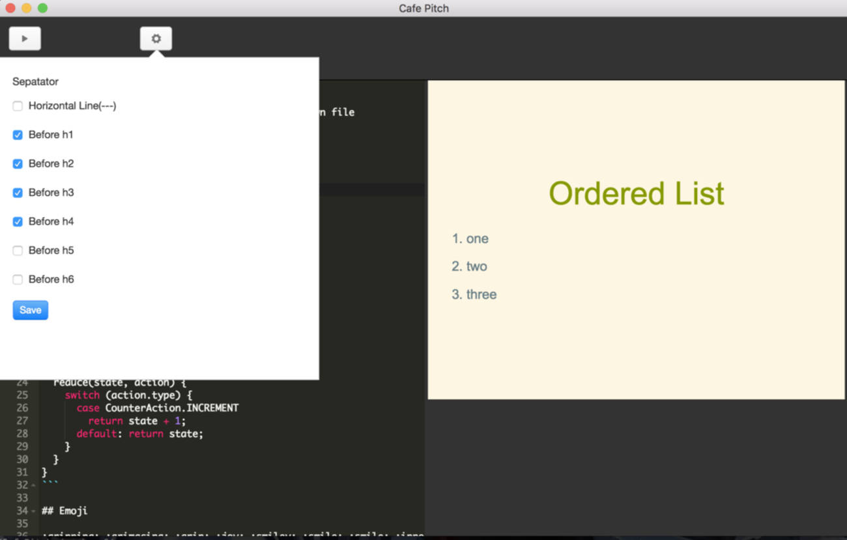The image size is (847, 540).
Task: Enable the Horizontal Line(---) separator checkbox
Action: point(18,106)
